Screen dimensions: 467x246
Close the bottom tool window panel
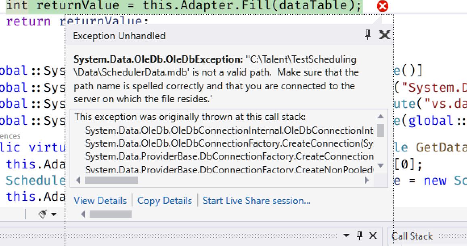pos(373,235)
